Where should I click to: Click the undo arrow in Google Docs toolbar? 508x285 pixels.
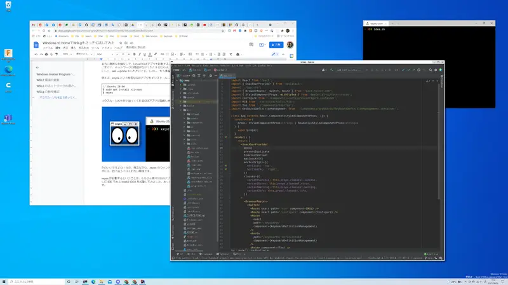(x=36, y=54)
